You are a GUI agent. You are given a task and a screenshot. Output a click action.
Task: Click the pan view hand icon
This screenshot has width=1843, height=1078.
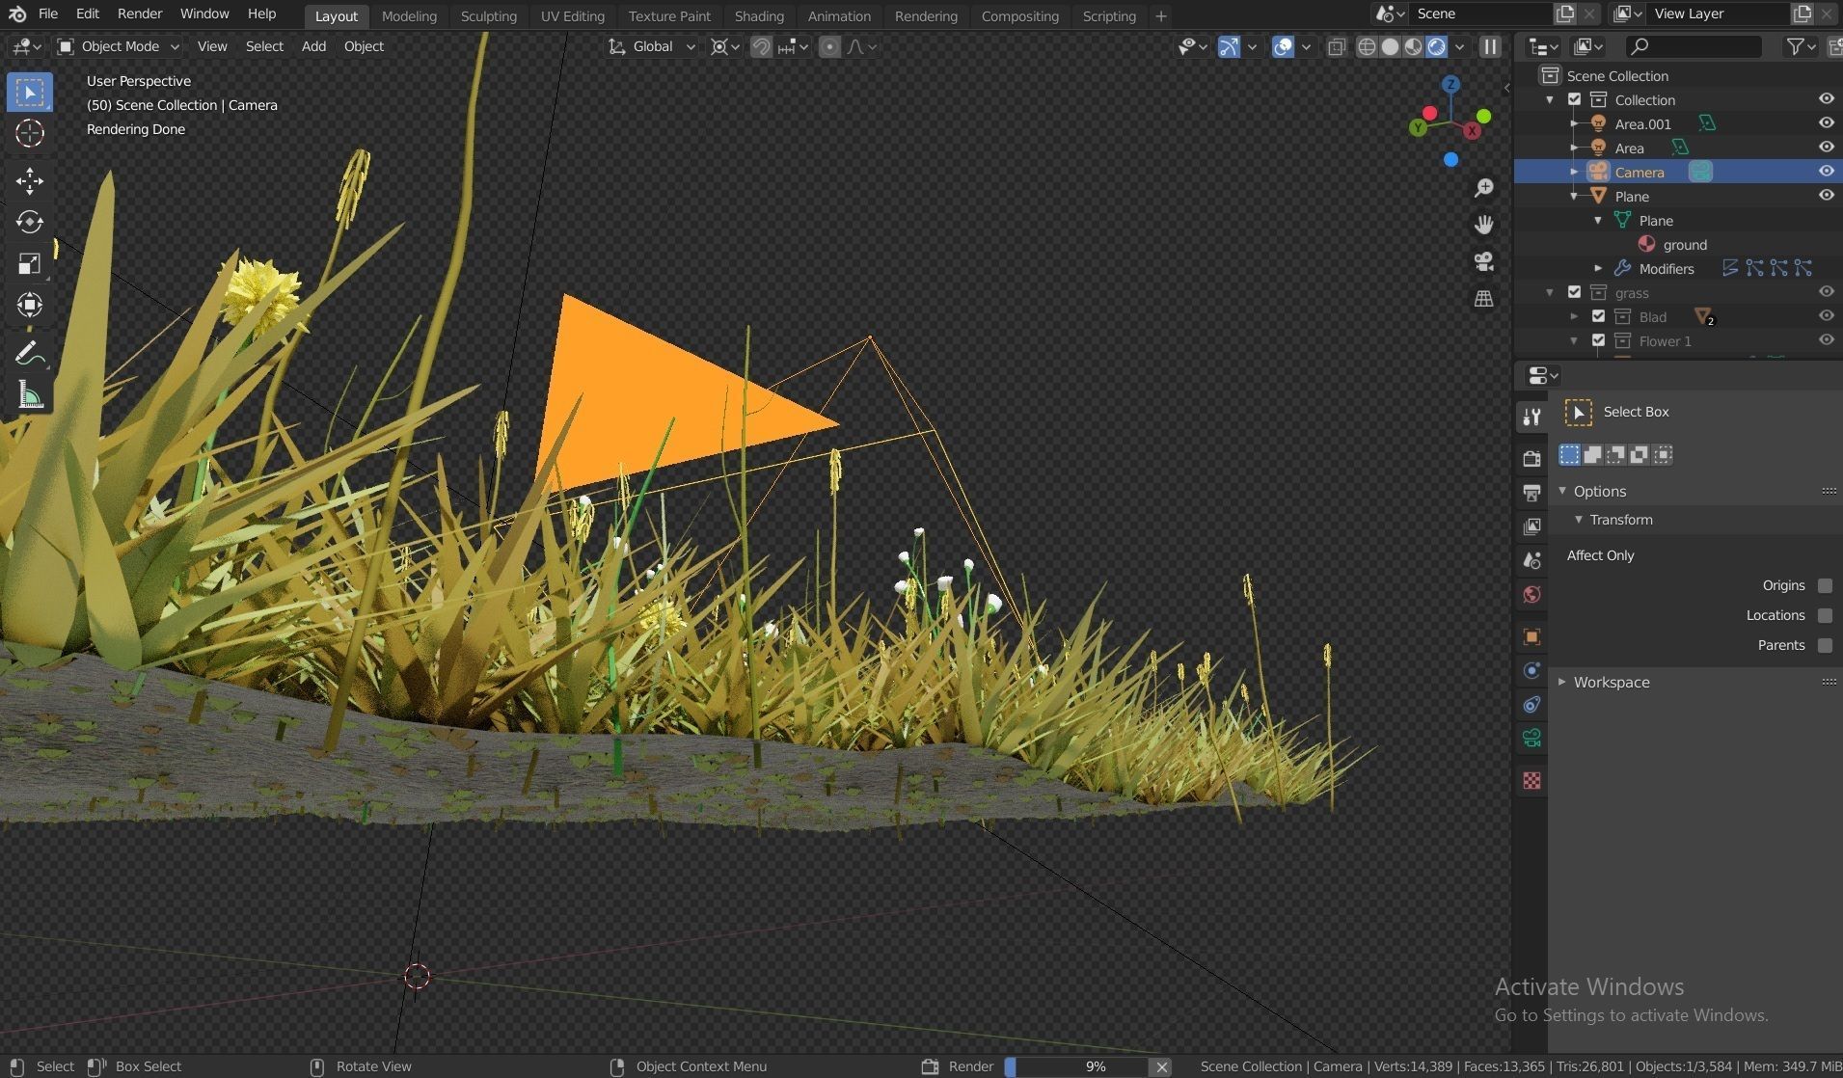click(x=1484, y=225)
